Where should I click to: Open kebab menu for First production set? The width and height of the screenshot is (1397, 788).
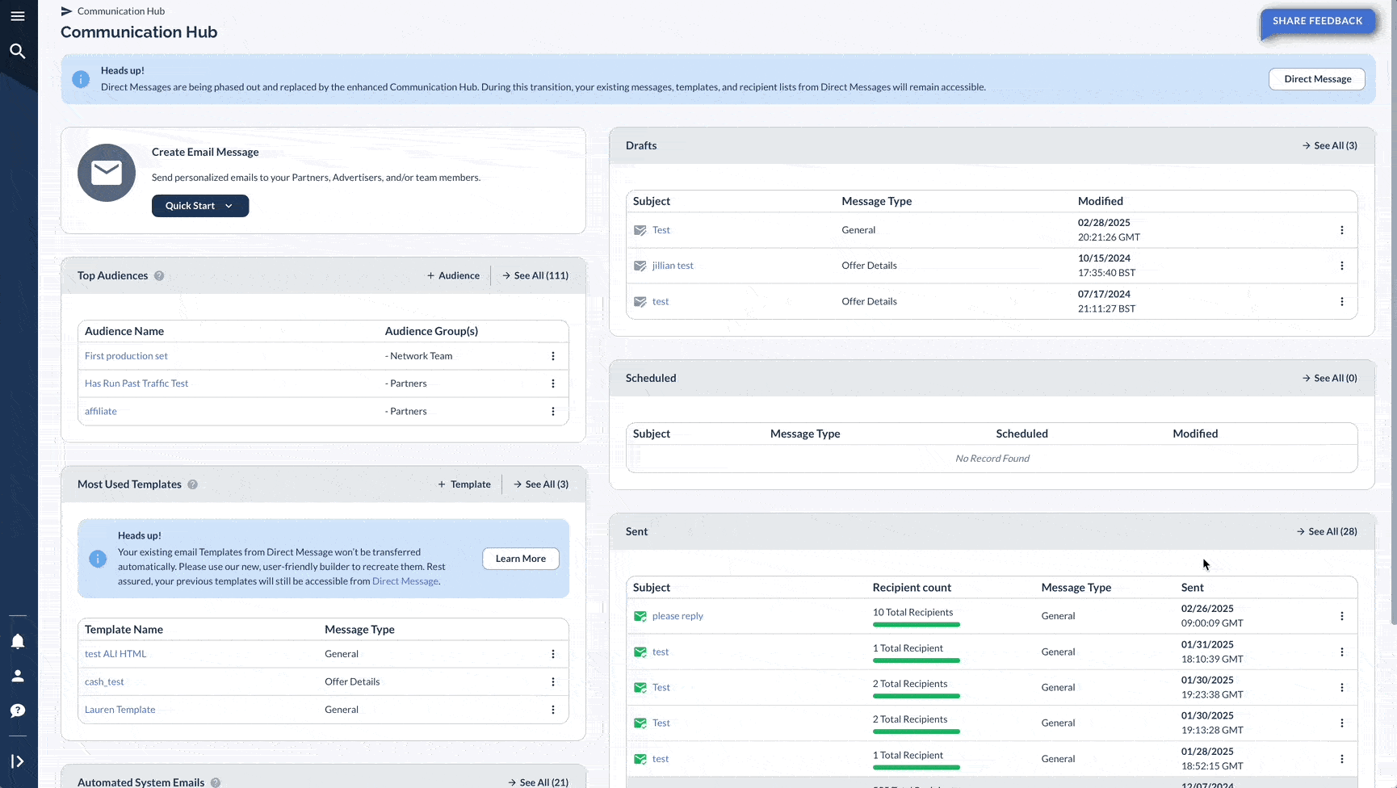coord(553,356)
